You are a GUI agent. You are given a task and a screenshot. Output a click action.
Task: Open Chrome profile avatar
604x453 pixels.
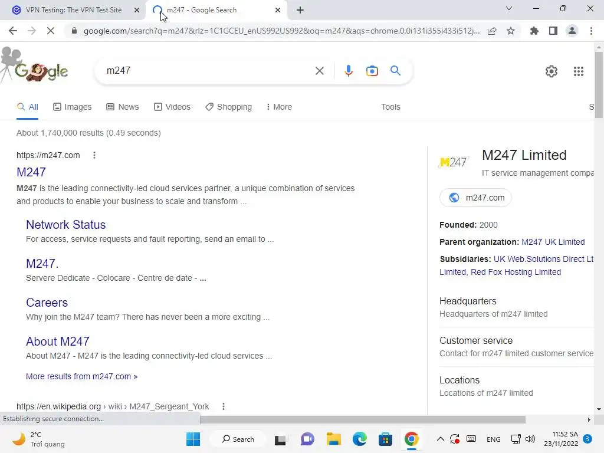tap(572, 31)
